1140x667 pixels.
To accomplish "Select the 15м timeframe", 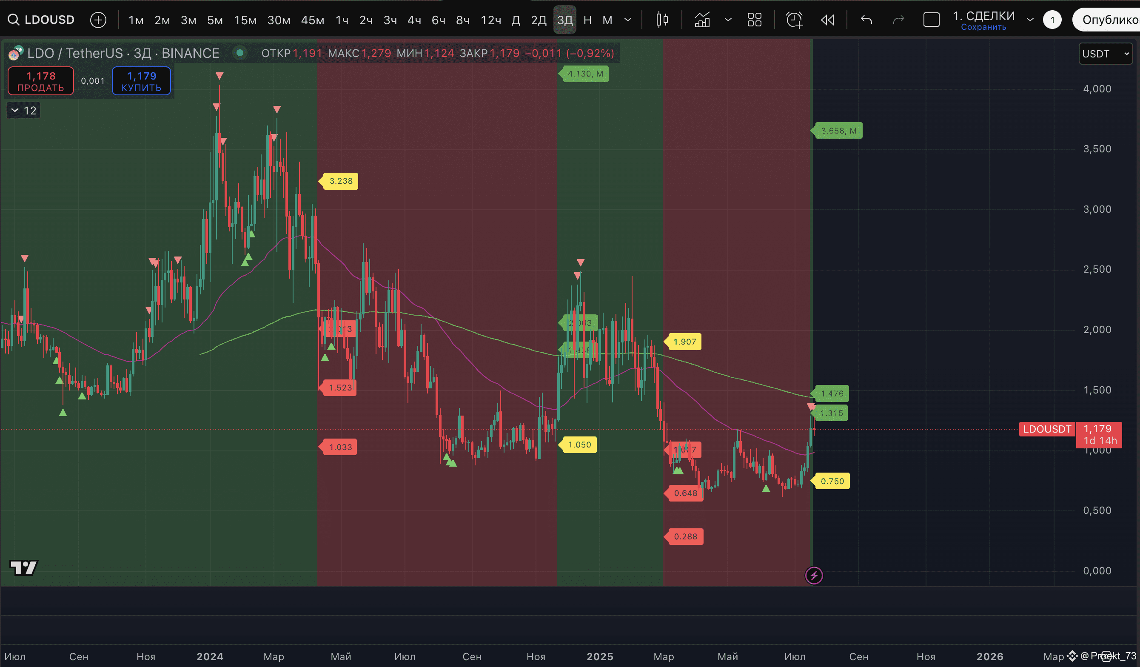I will 245,20.
